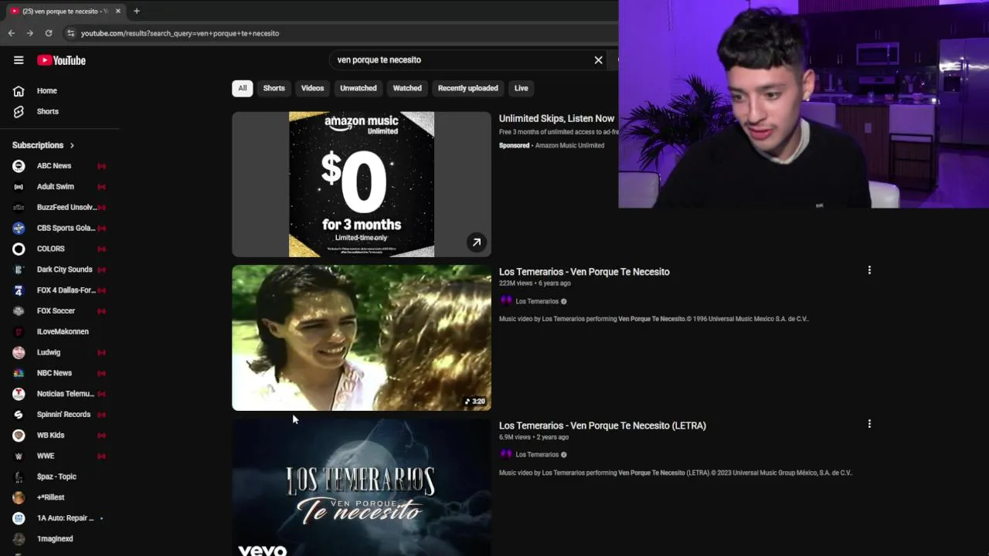The image size is (989, 556).
Task: Open 'Unlimited Skips, Listen Now' ad title
Action: pyautogui.click(x=556, y=118)
